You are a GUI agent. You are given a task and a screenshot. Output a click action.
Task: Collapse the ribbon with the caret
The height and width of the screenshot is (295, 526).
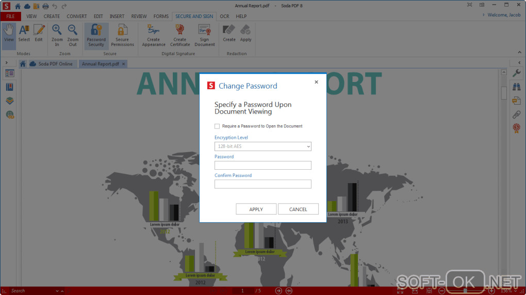pos(519,53)
